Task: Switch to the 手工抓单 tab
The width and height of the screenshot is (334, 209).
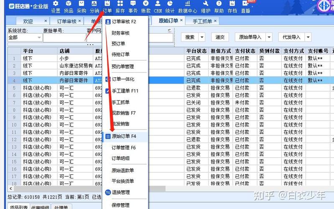Action: [202, 21]
